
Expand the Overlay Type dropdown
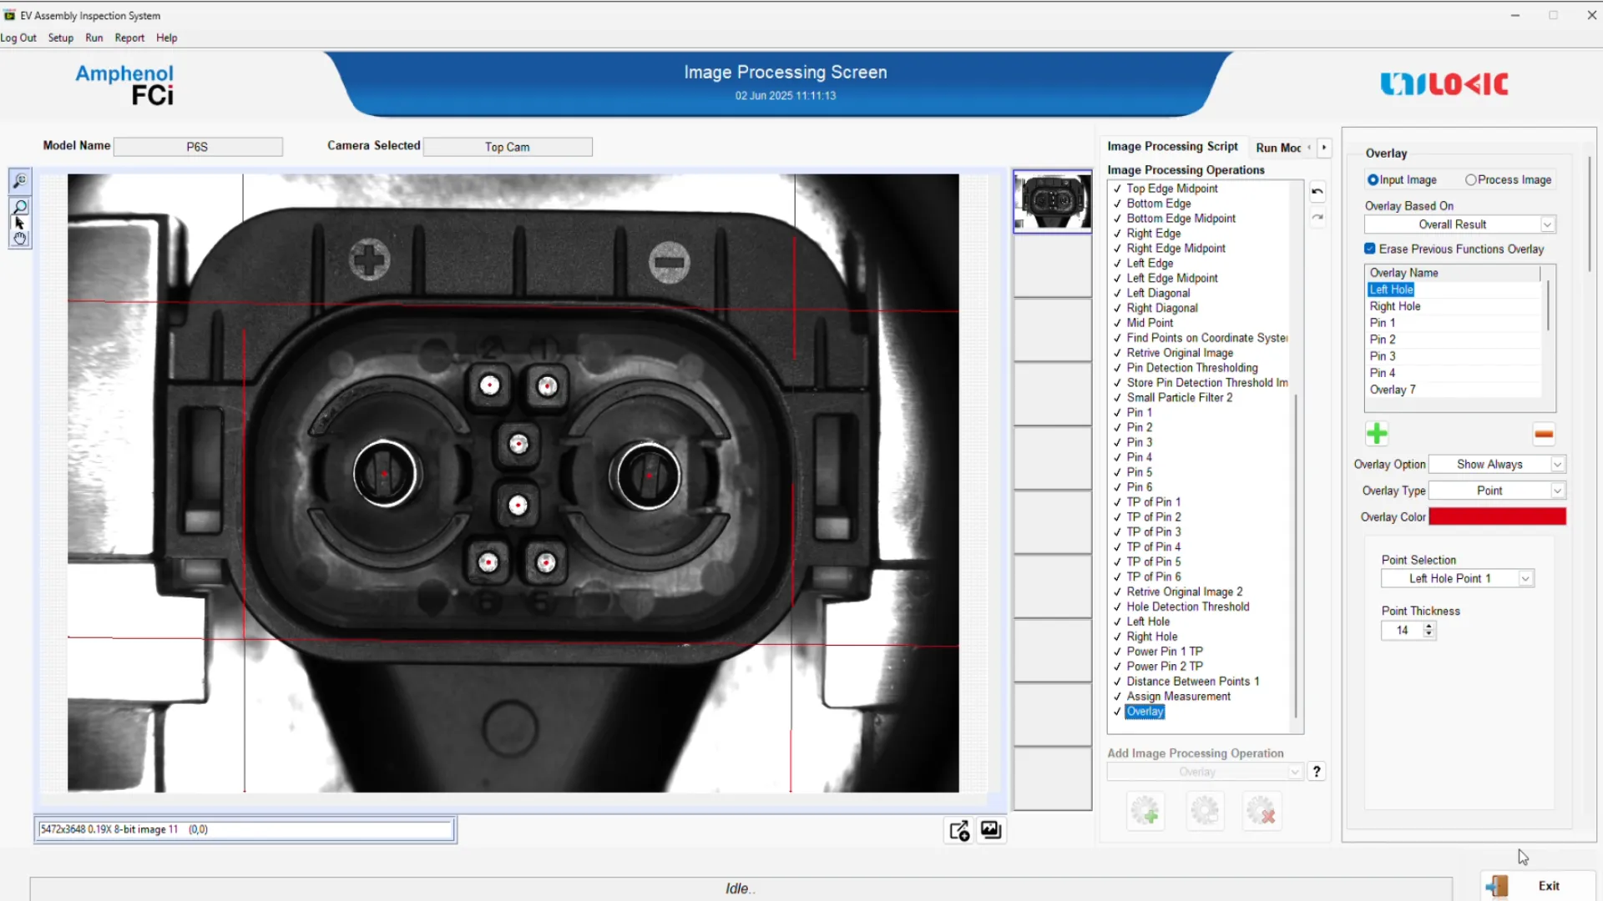[x=1557, y=491]
